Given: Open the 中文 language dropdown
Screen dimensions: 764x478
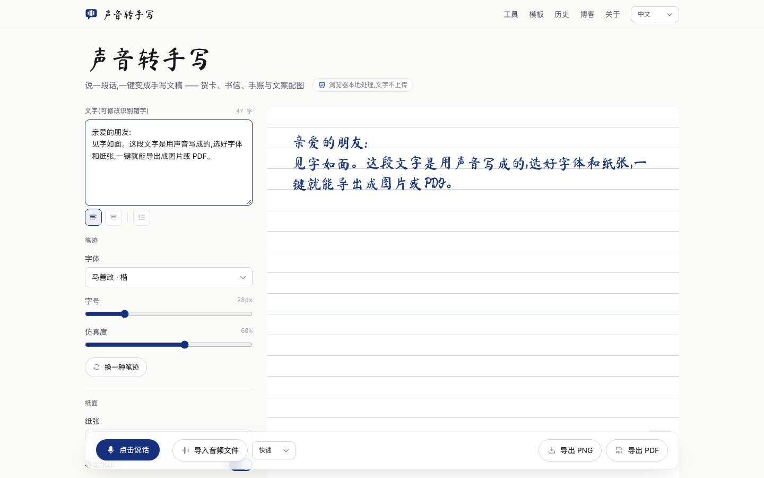Looking at the screenshot, I should (x=655, y=14).
